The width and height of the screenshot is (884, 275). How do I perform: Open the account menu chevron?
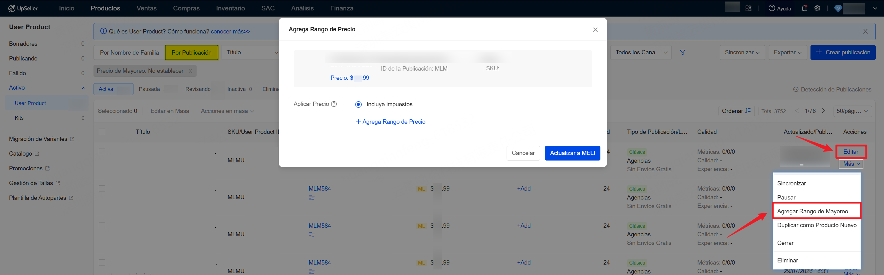point(875,9)
